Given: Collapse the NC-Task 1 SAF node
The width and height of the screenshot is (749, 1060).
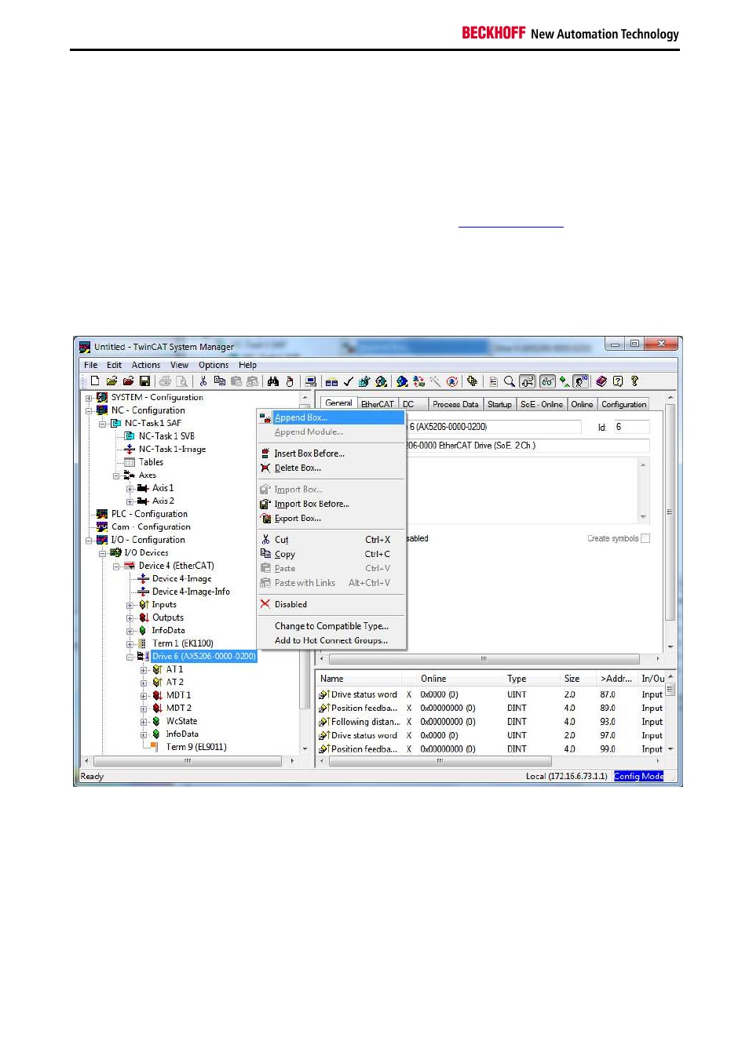Looking at the screenshot, I should point(102,424).
